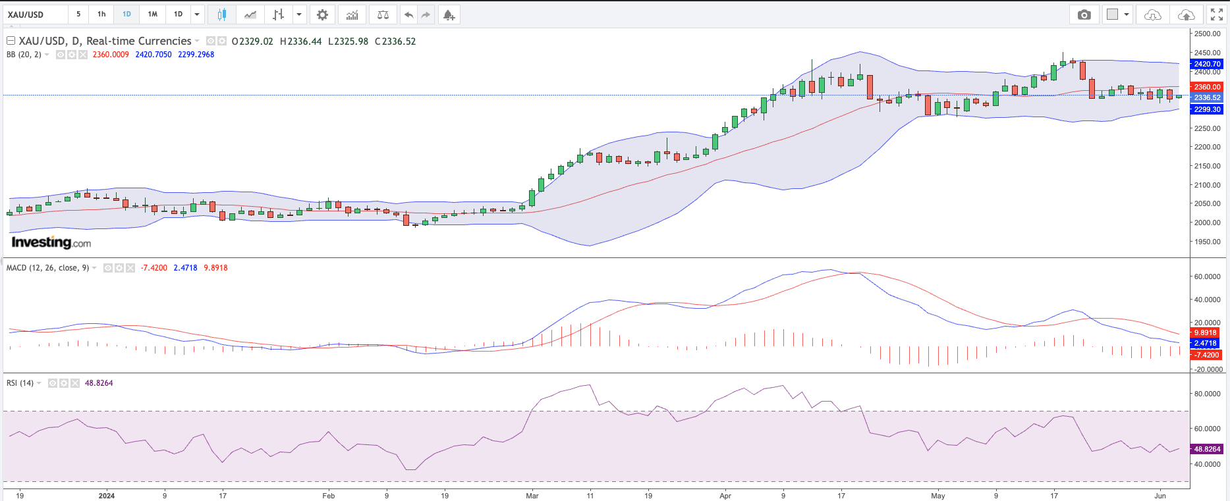This screenshot has width=1230, height=501.
Task: Click the -7.4200 MACD axis label
Action: [1207, 355]
